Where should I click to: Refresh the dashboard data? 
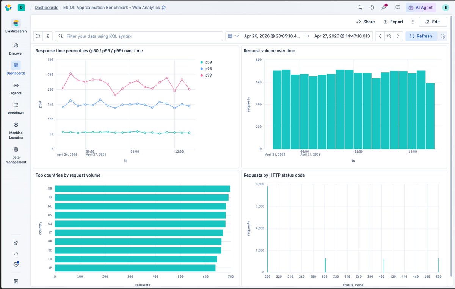tap(421, 36)
